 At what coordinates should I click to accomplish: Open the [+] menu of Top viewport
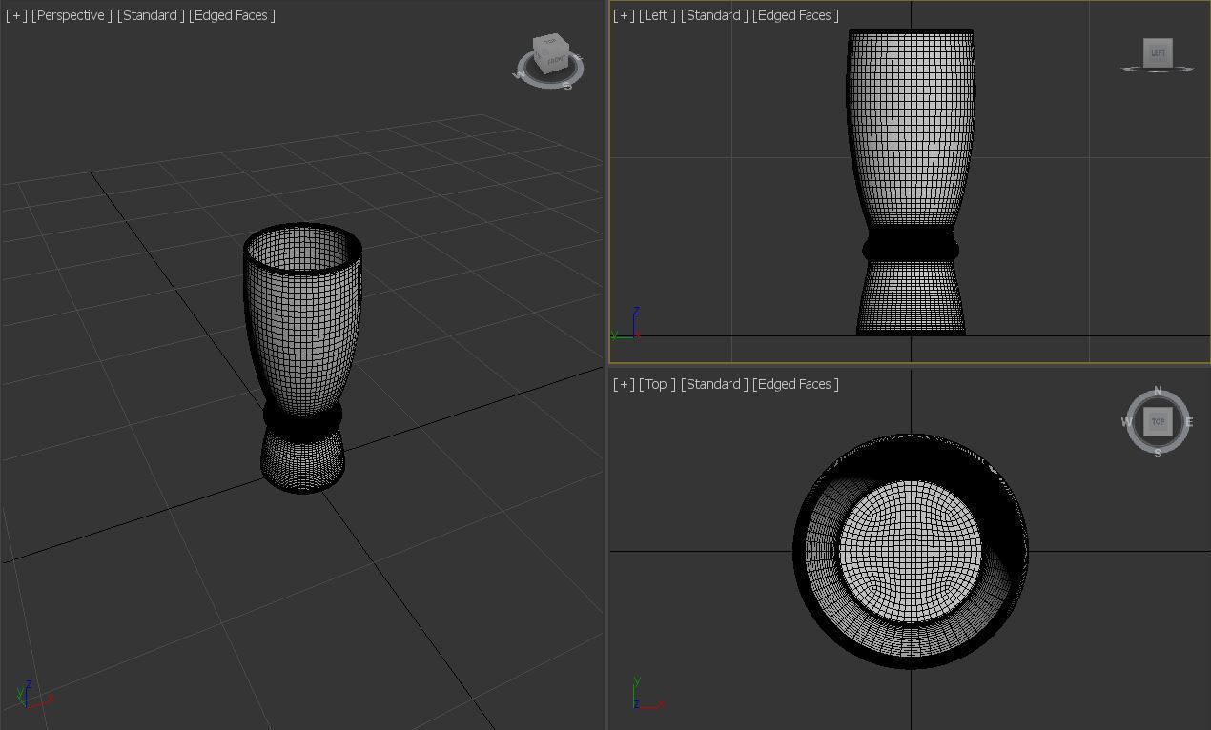point(624,384)
